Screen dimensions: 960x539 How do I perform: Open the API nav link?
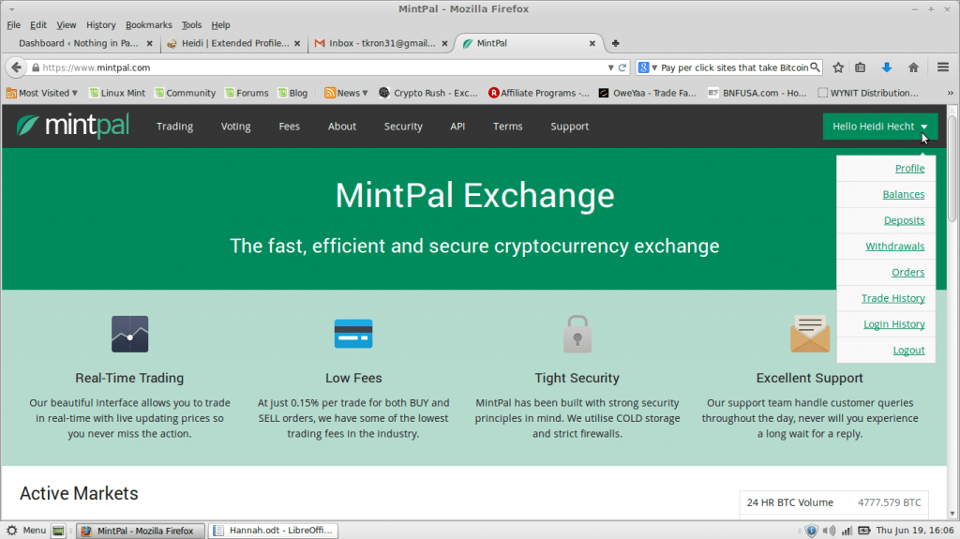[457, 127]
